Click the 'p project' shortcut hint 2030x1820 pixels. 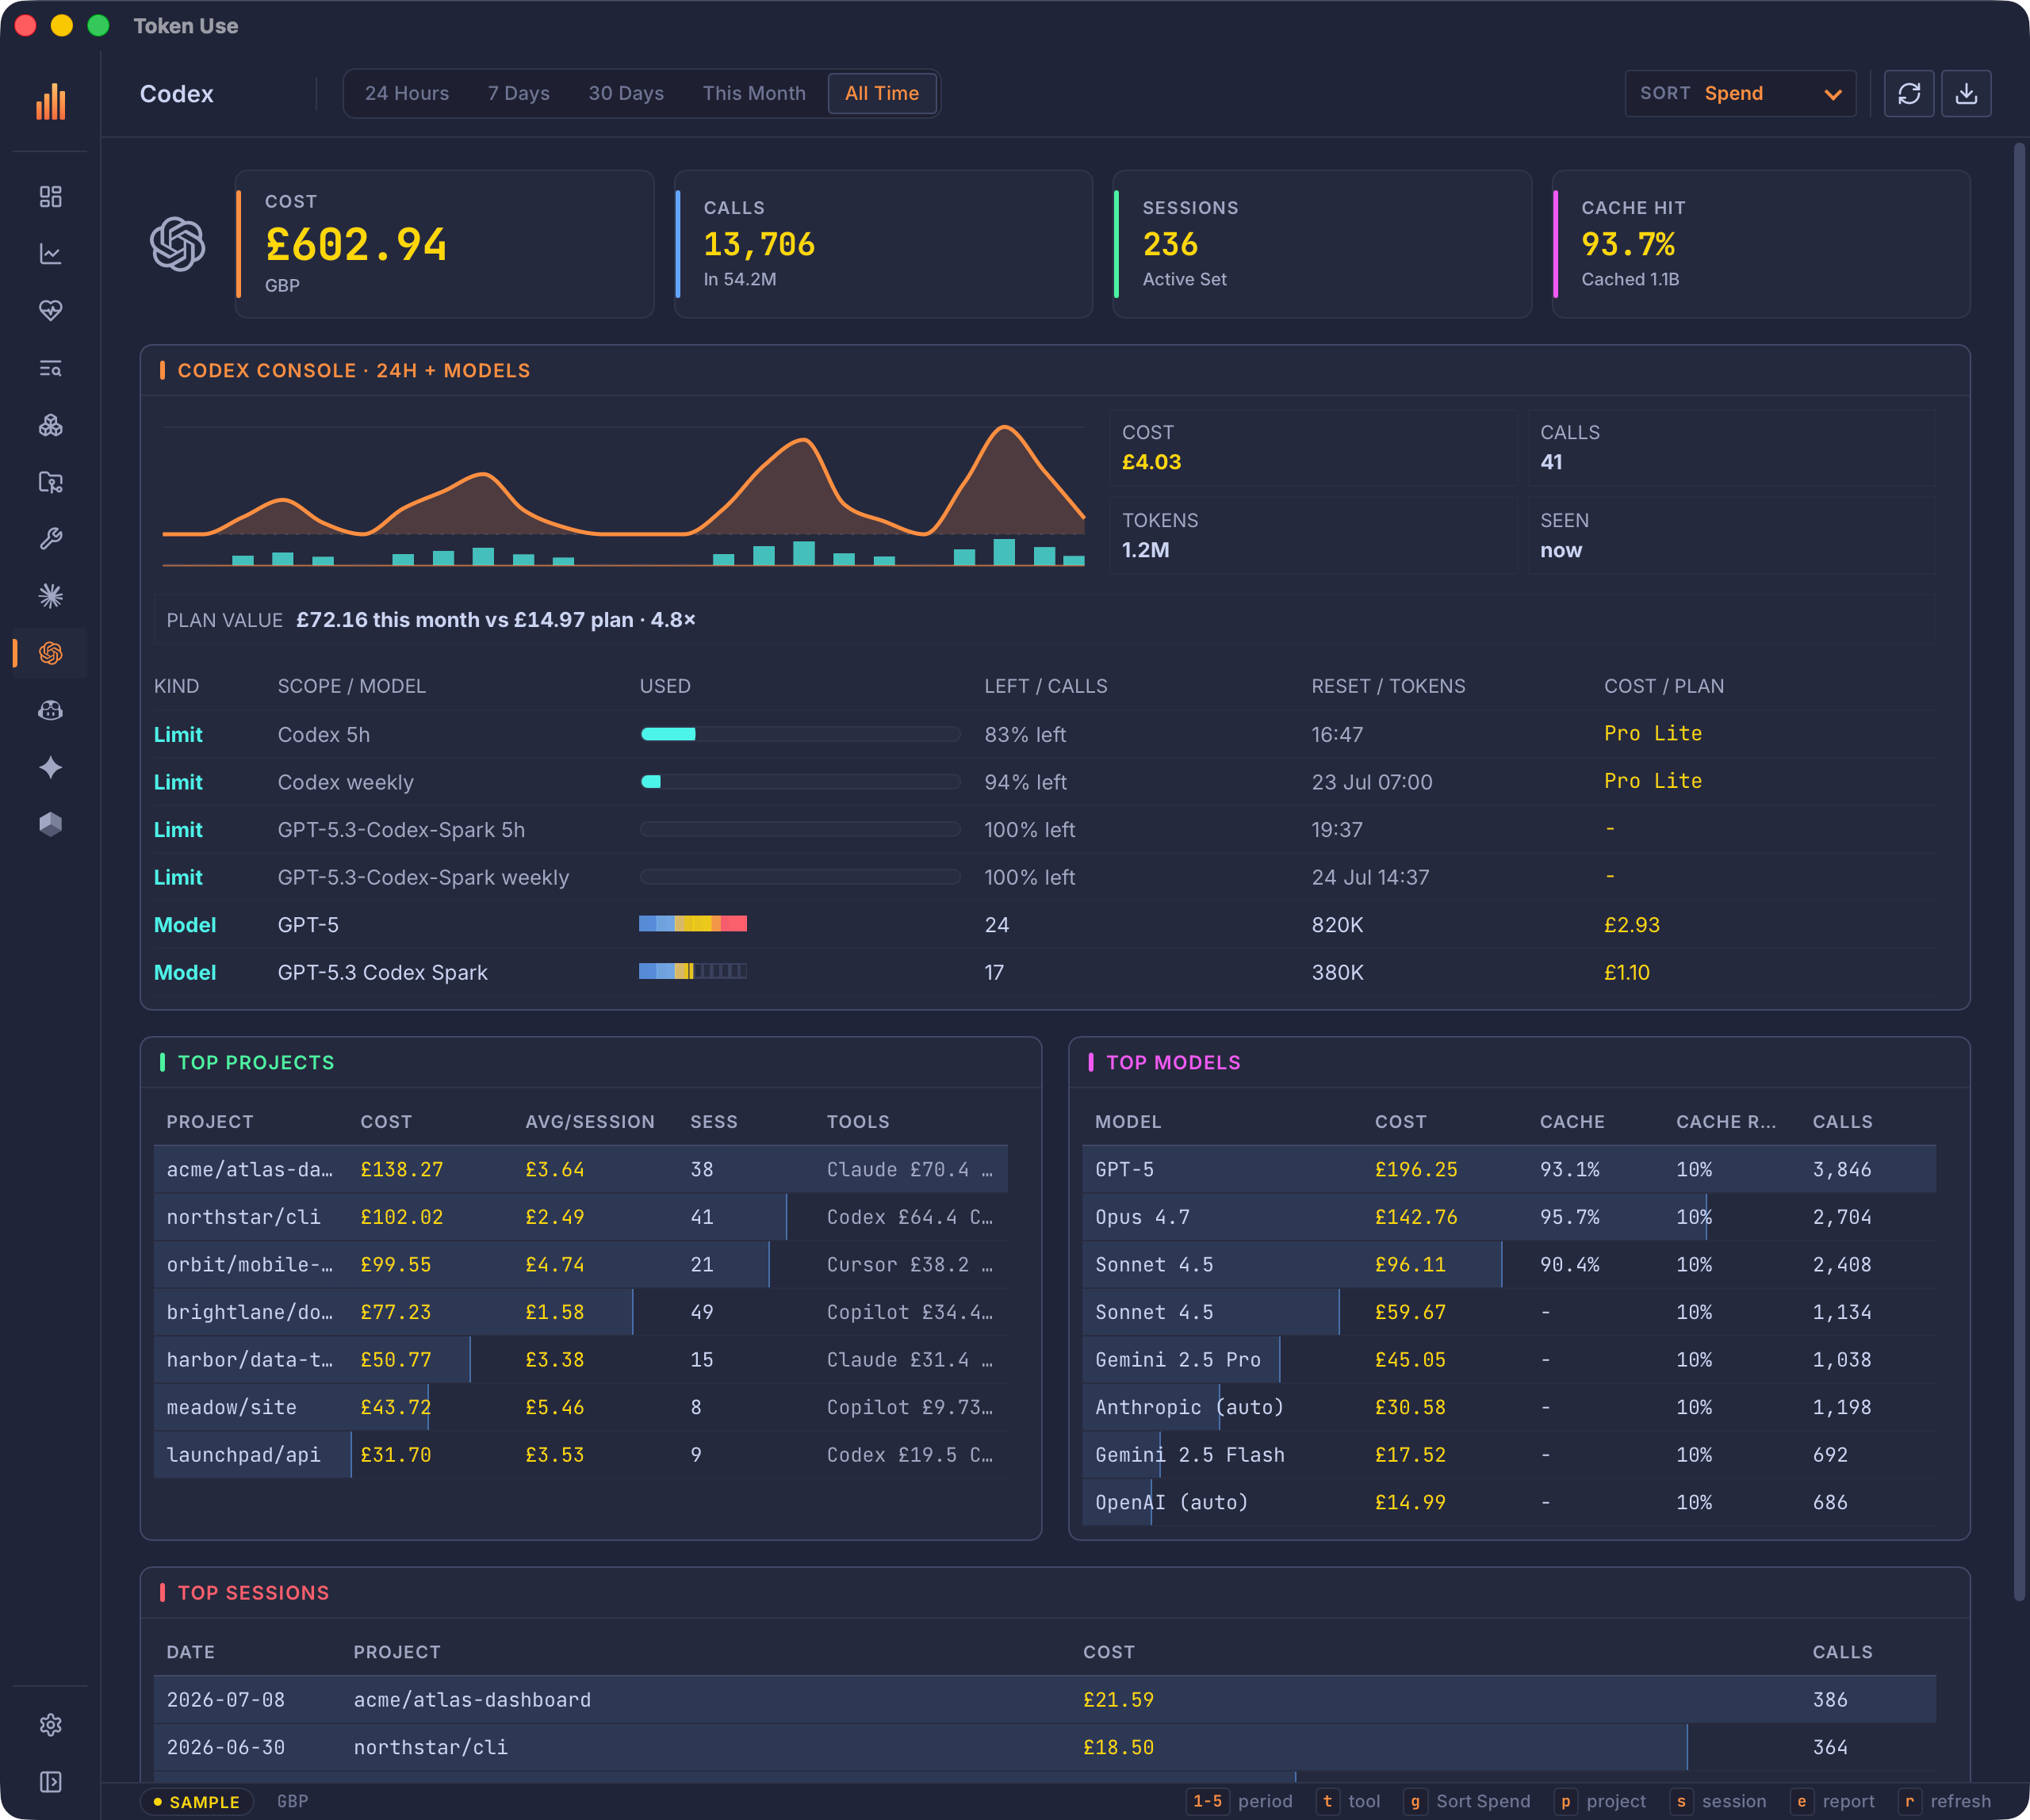pyautogui.click(x=1599, y=1801)
